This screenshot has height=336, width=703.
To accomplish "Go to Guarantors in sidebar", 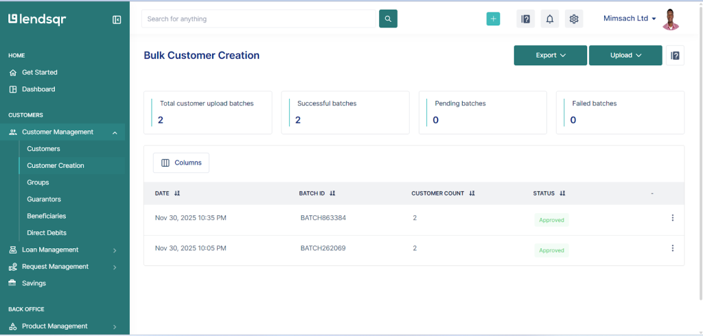I will pyautogui.click(x=44, y=199).
